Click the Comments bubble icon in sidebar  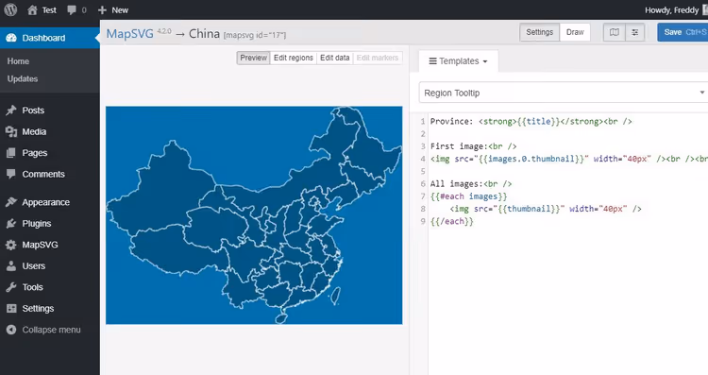tap(11, 174)
